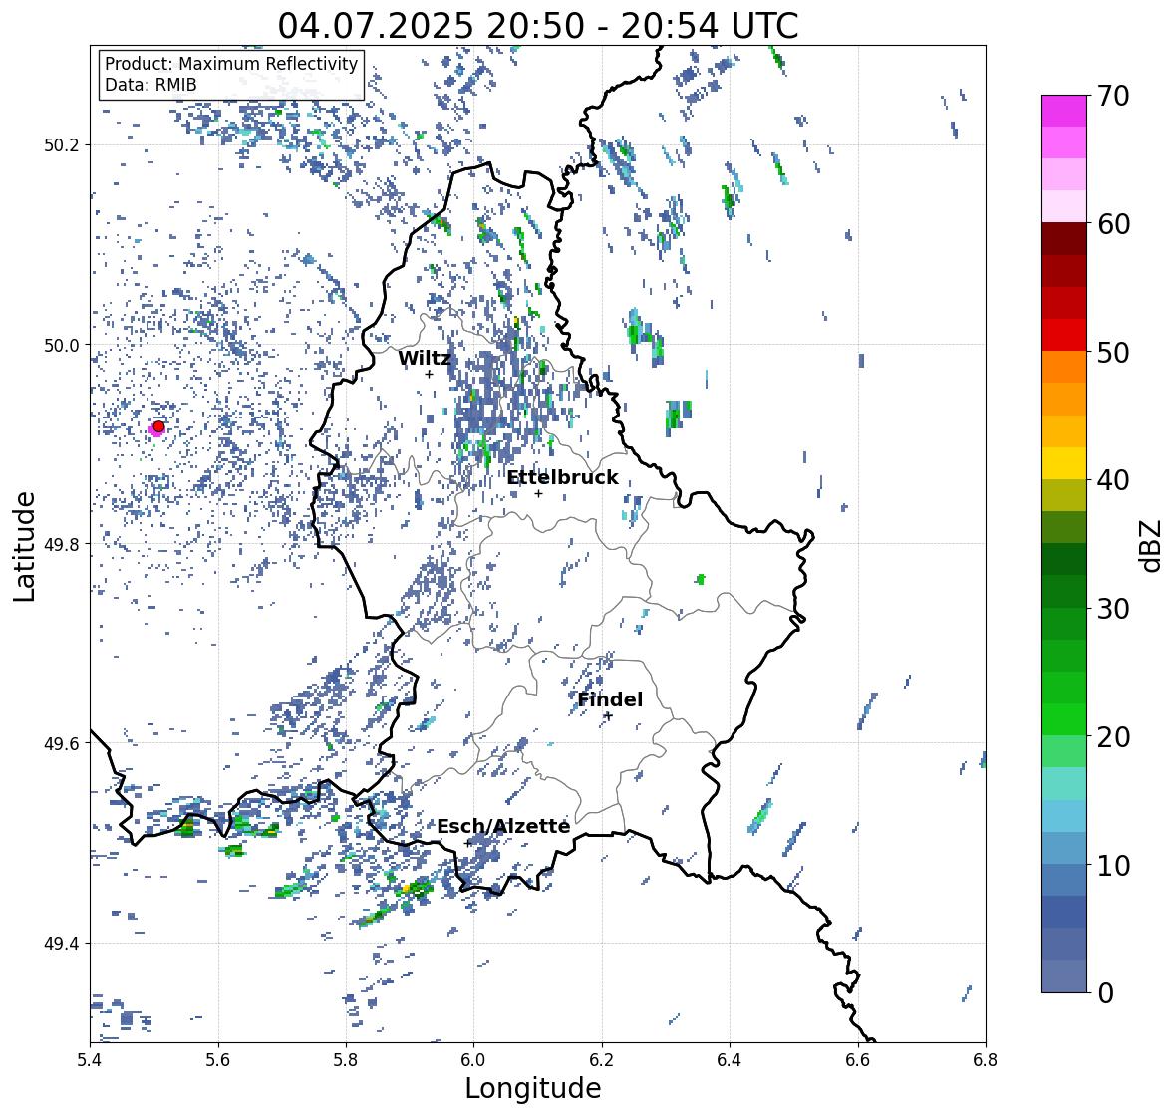This screenshot has width=1175, height=1113.
Task: Select the Wiltz map label
Action: (425, 358)
